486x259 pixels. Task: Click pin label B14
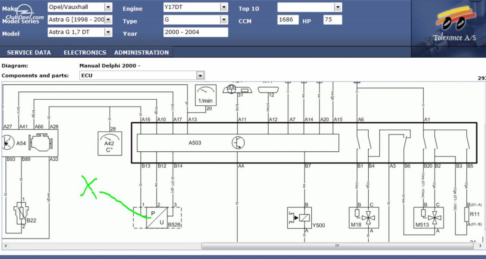click(x=178, y=166)
